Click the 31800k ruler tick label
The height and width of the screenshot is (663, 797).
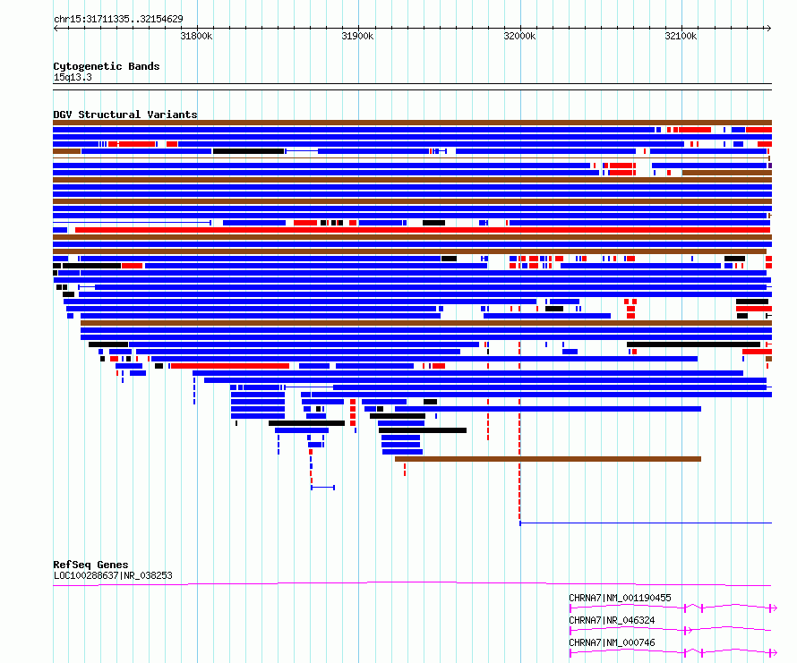pos(196,36)
